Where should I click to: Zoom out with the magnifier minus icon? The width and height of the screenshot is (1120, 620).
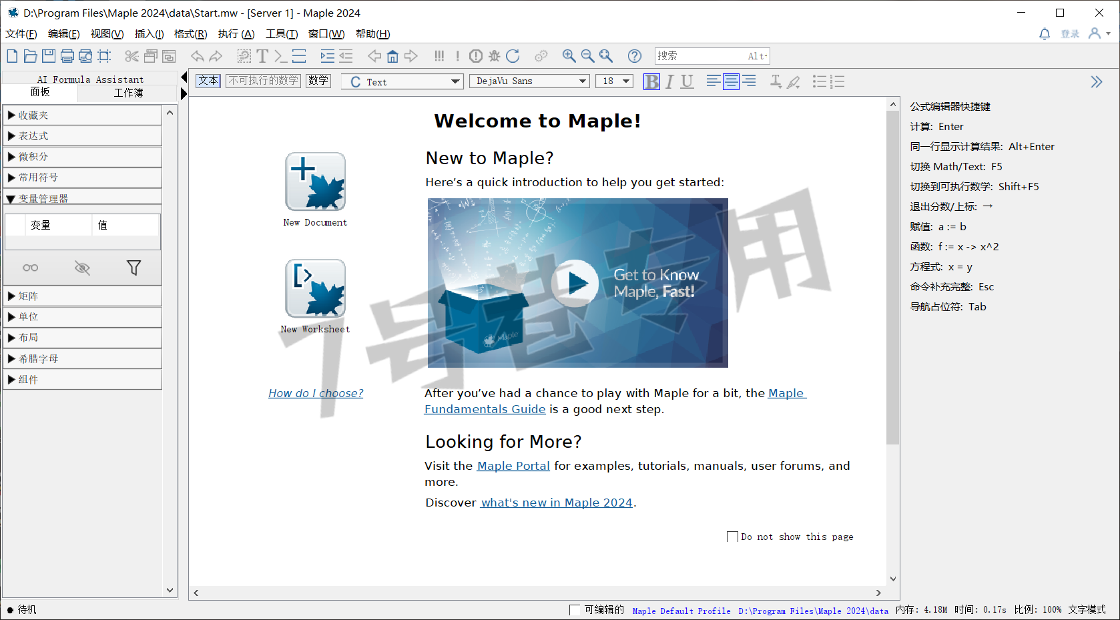587,56
